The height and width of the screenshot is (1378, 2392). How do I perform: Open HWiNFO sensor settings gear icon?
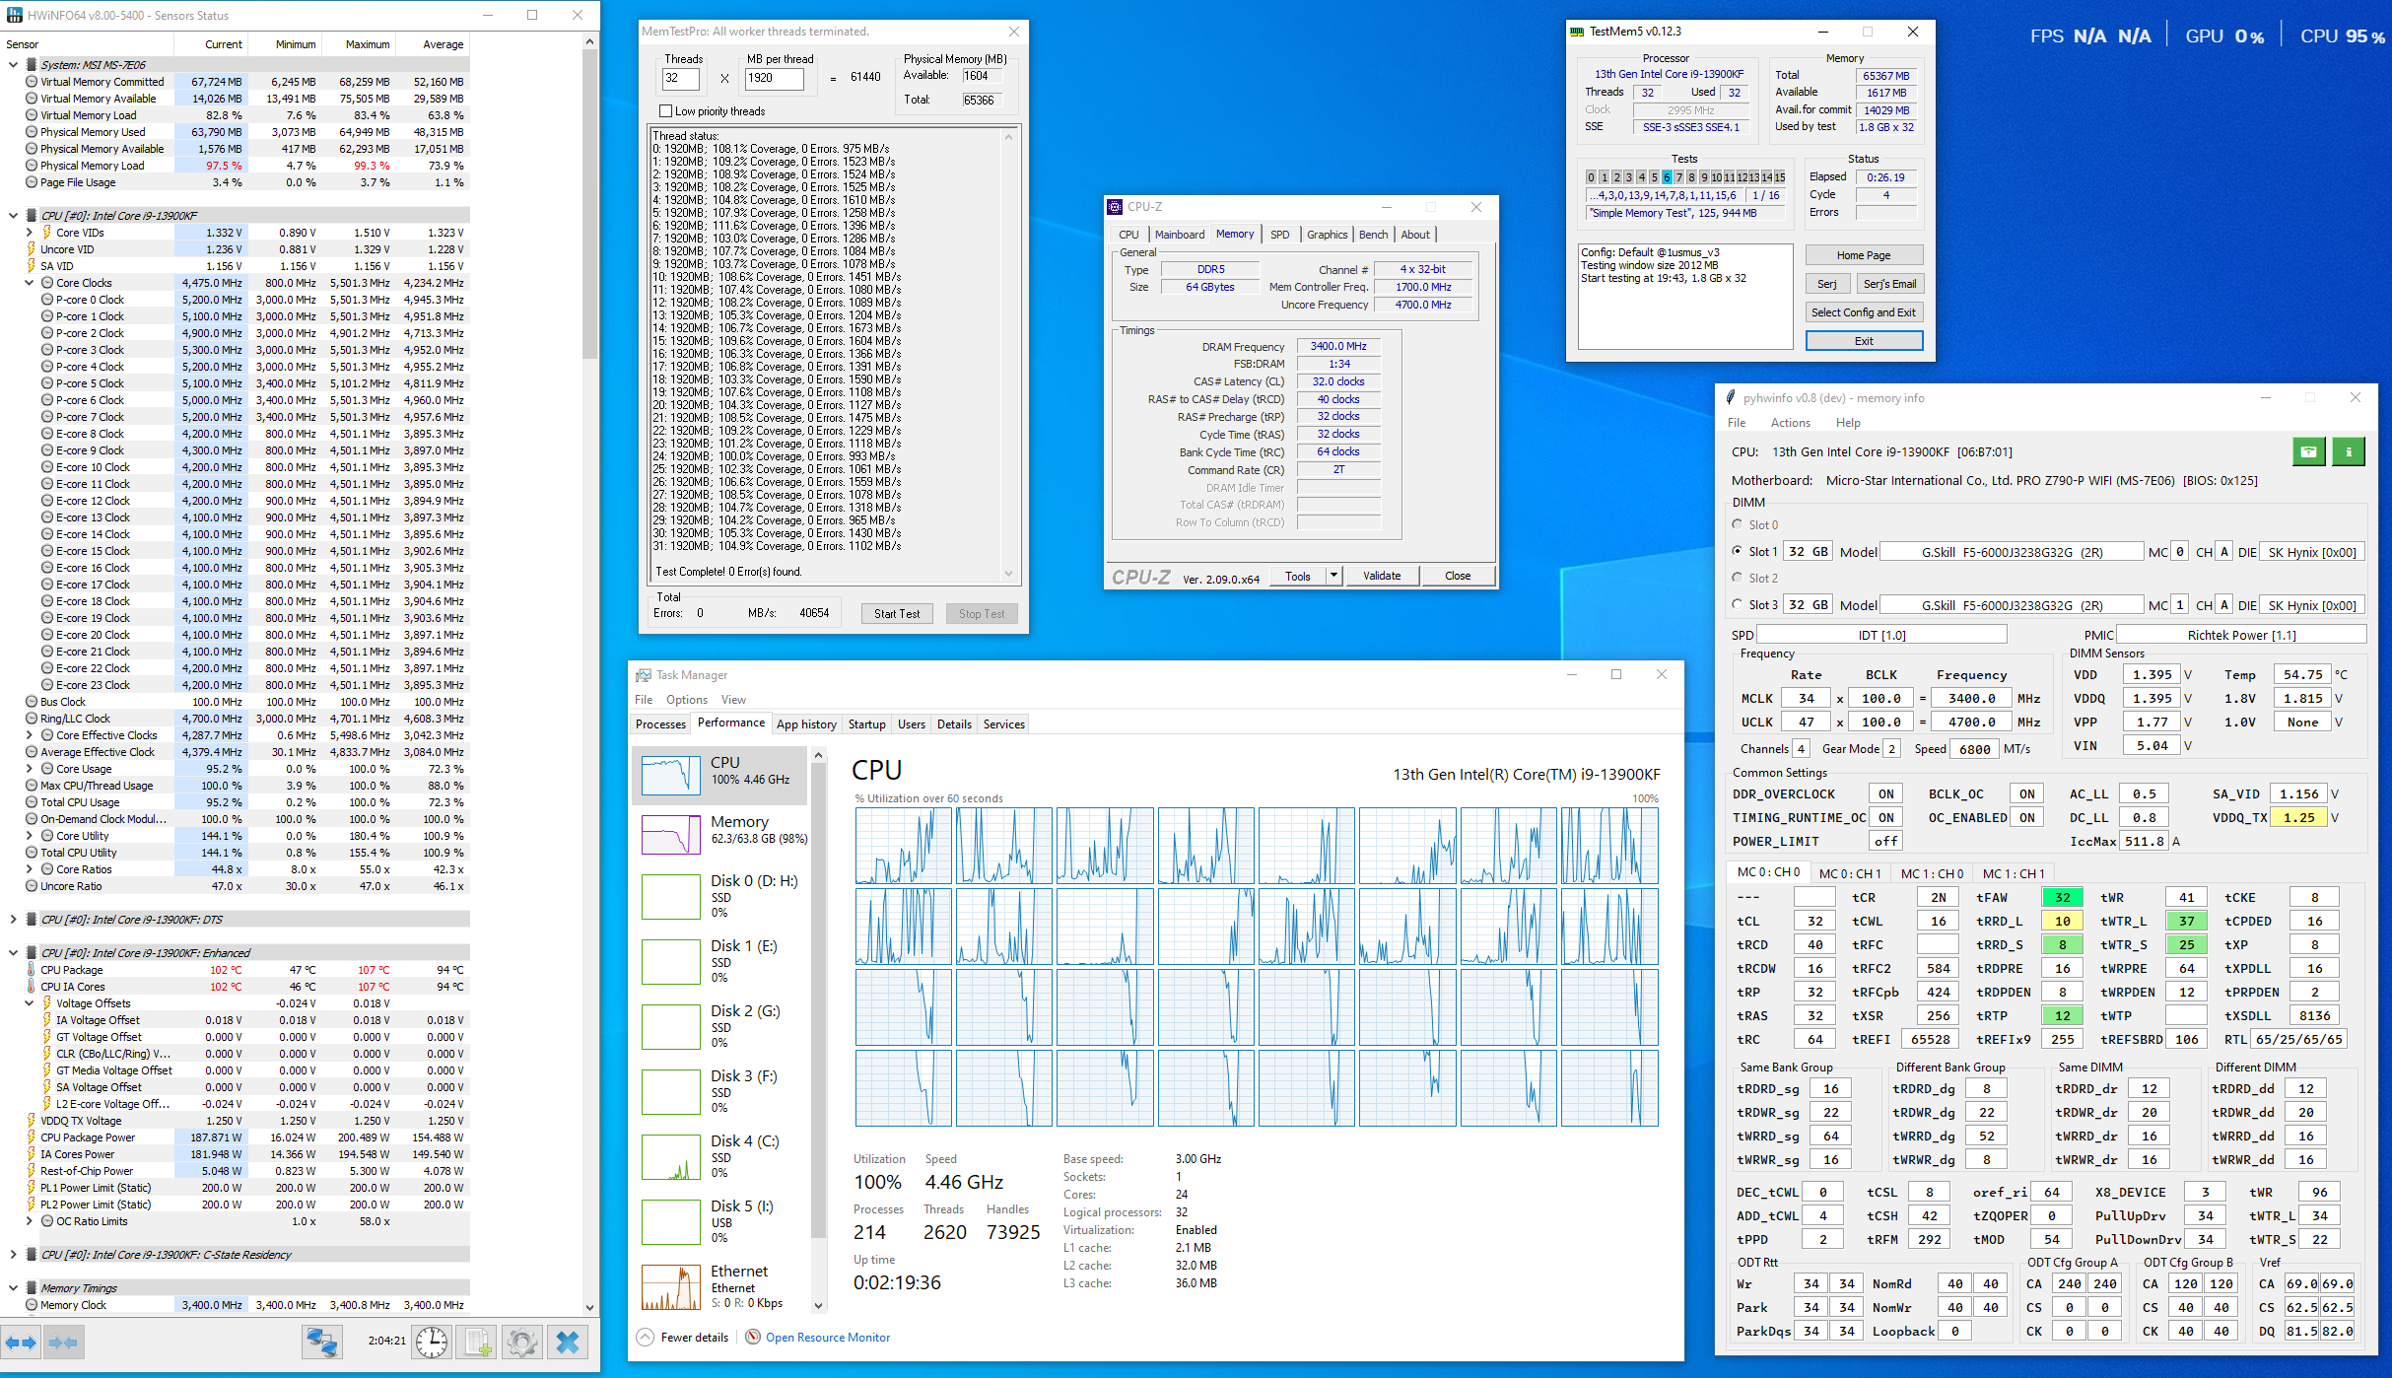pyautogui.click(x=522, y=1342)
